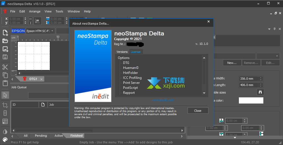Open the Edit menu
Viewport: 283px width, 145px height.
coord(22,11)
